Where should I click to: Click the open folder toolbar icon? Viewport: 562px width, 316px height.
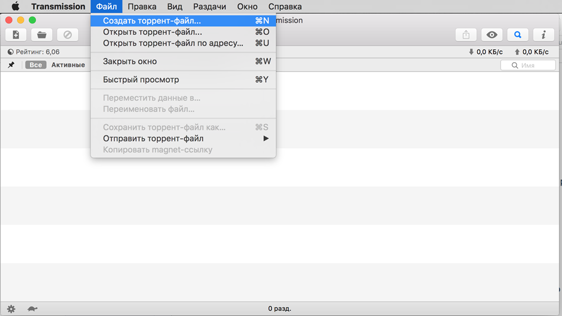coord(41,35)
